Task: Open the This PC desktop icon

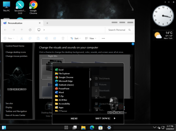Action: (6, 6)
